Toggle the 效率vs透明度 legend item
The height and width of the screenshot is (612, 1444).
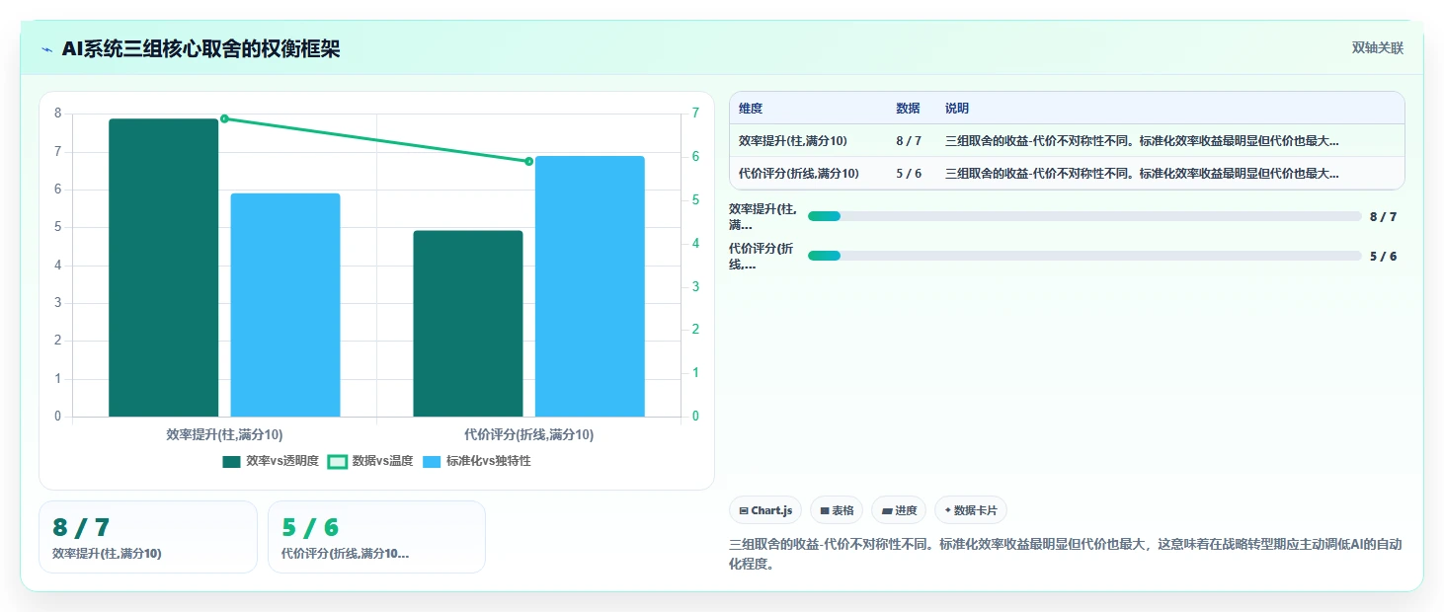271,461
